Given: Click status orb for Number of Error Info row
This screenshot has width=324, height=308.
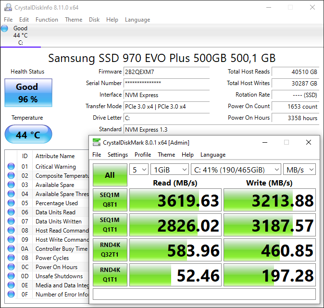Looking at the screenshot, I should coord(11,294).
